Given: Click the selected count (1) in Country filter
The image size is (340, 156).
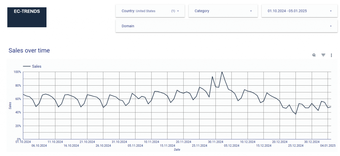Looking at the screenshot, I should tap(173, 11).
